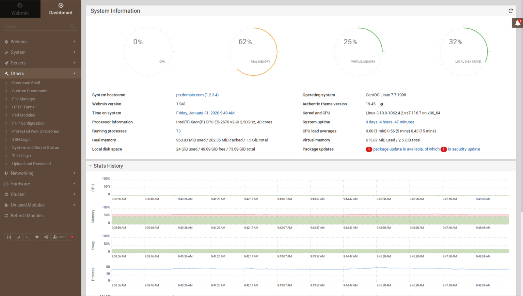Image resolution: width=523 pixels, height=296 pixels.
Task: Open the SSH Login module
Action: coord(21,139)
